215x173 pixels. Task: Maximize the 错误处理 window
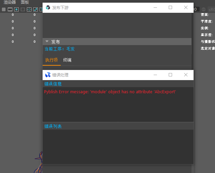coord(170,75)
